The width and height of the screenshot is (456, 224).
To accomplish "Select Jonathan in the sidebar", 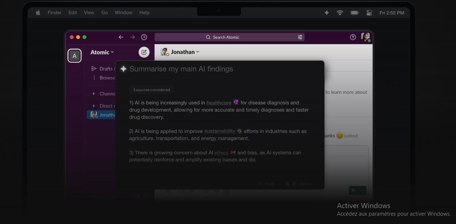I will click(101, 115).
